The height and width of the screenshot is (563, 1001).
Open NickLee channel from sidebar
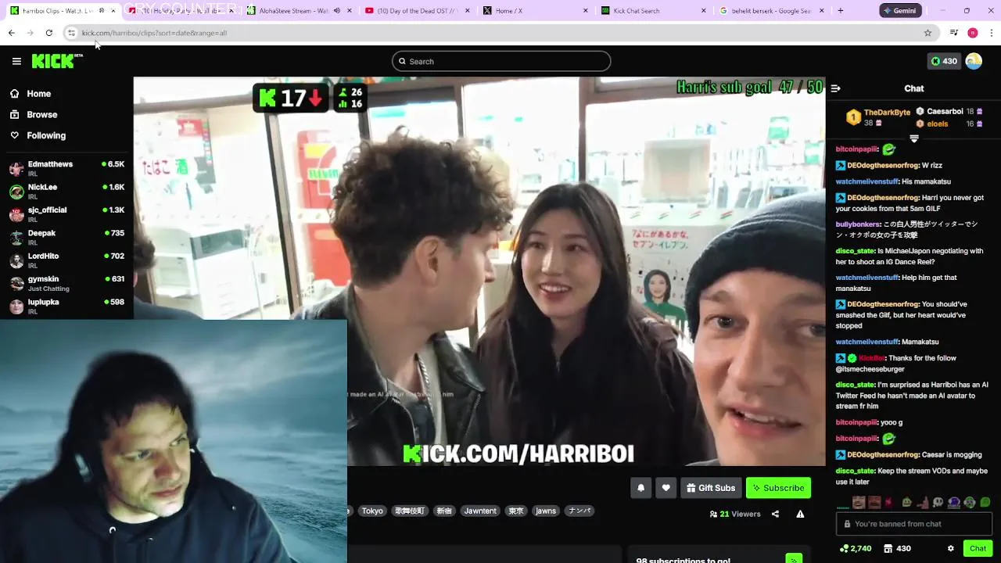[66, 192]
